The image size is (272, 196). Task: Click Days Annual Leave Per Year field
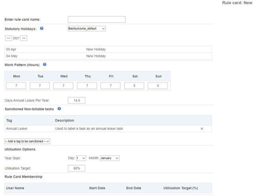click(76, 100)
